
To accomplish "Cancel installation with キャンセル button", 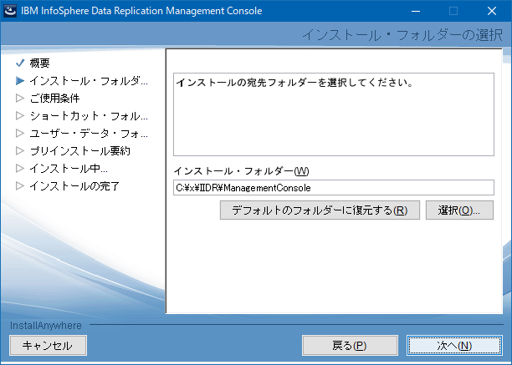I will point(48,346).
